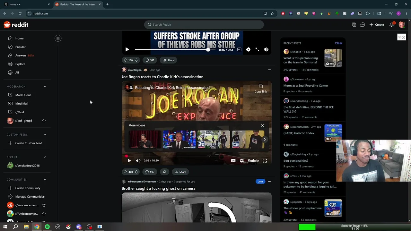The image size is (411, 231).
Task: Downvote the Joe Rogan post
Action: click(x=136, y=172)
